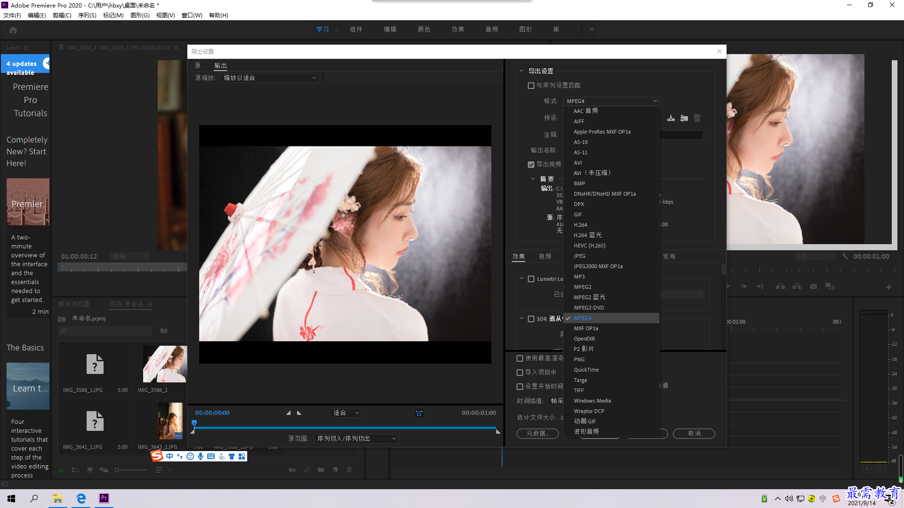This screenshot has height=508, width=904.
Task: Click the Sogou IME keyboard icon
Action: (x=211, y=456)
